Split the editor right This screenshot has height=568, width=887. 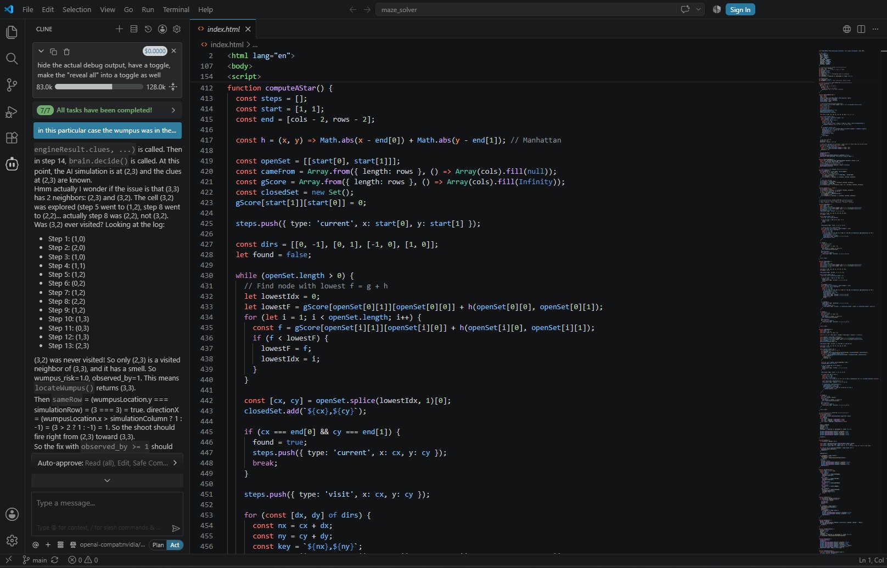tap(861, 29)
